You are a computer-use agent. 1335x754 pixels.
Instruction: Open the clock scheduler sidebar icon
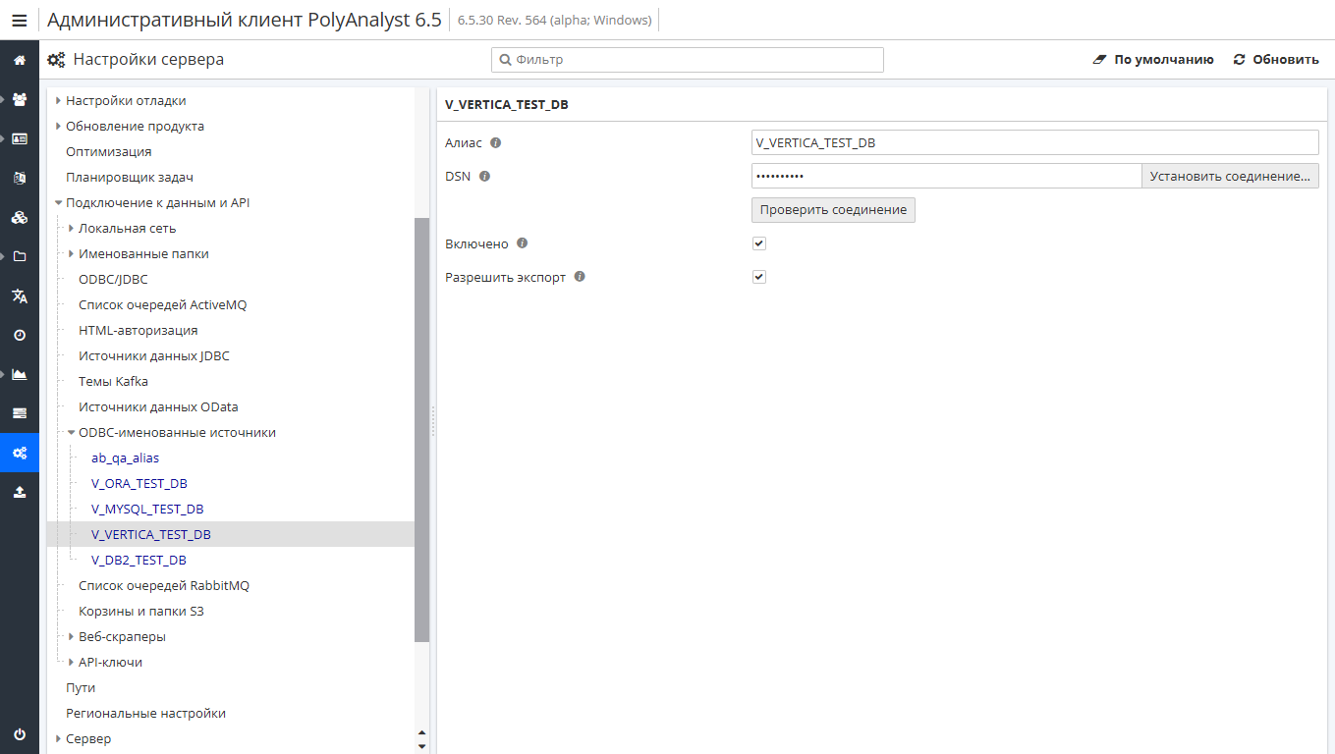[20, 335]
